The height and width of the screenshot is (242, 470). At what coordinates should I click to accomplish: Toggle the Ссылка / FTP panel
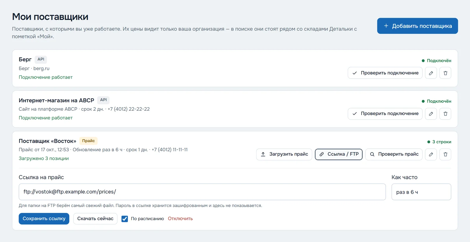pos(339,154)
